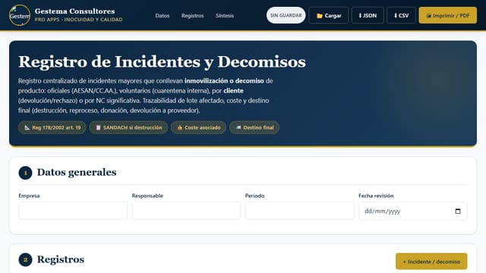
Task: Download data with the JSON button
Action: [x=368, y=15]
